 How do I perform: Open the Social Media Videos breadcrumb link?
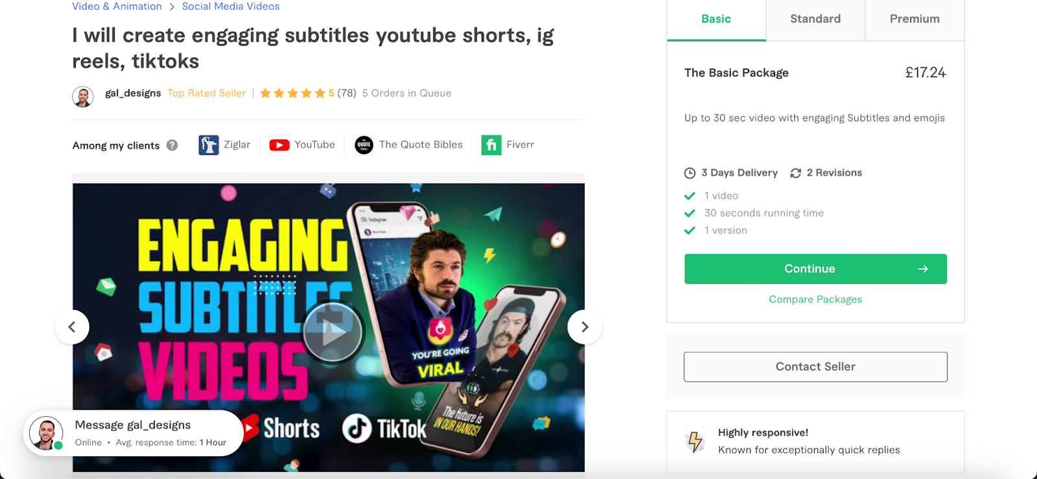tap(231, 6)
